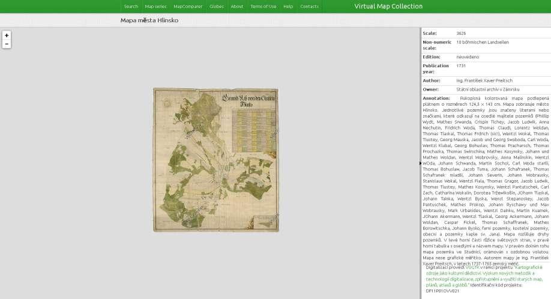Viewport: 551px width, 299px height.
Task: Click the Annotation label
Action: [x=436, y=98]
